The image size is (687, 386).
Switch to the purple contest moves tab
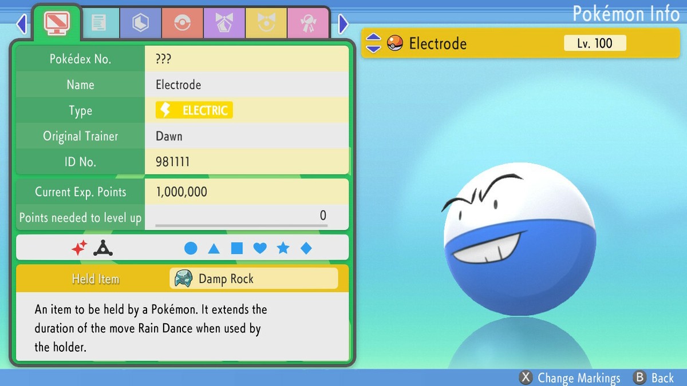(224, 23)
